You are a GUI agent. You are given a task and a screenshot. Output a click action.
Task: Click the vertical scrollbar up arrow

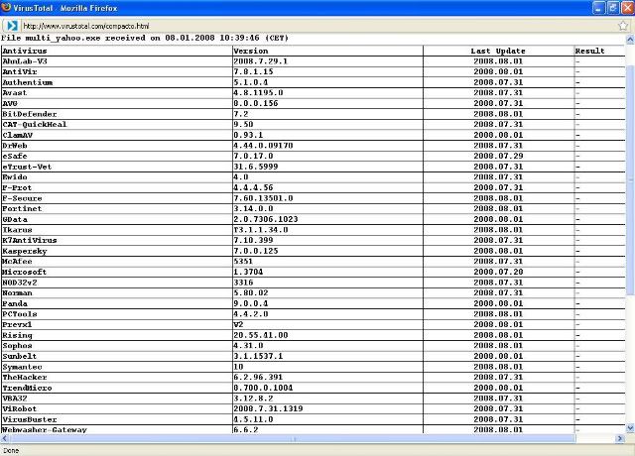(630, 40)
